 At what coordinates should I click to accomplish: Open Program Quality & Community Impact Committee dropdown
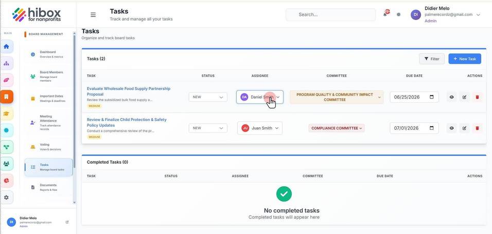[337, 97]
